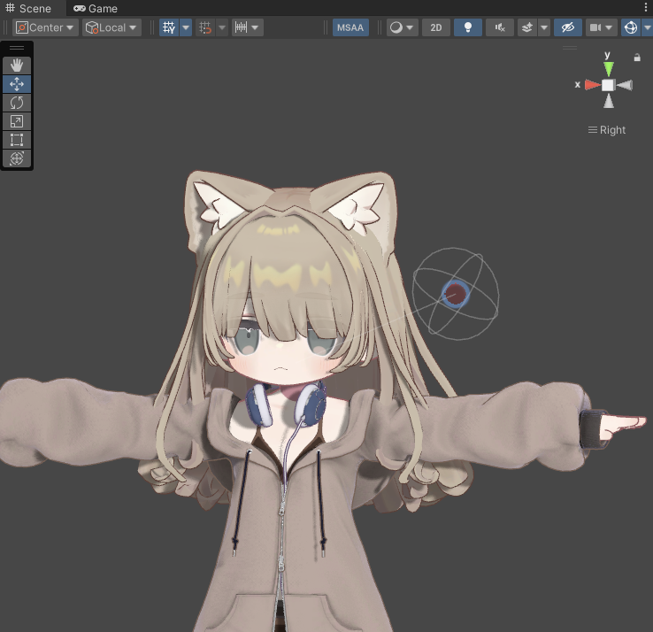Toggle scene lighting bulb icon
653x632 pixels.
pyautogui.click(x=468, y=27)
